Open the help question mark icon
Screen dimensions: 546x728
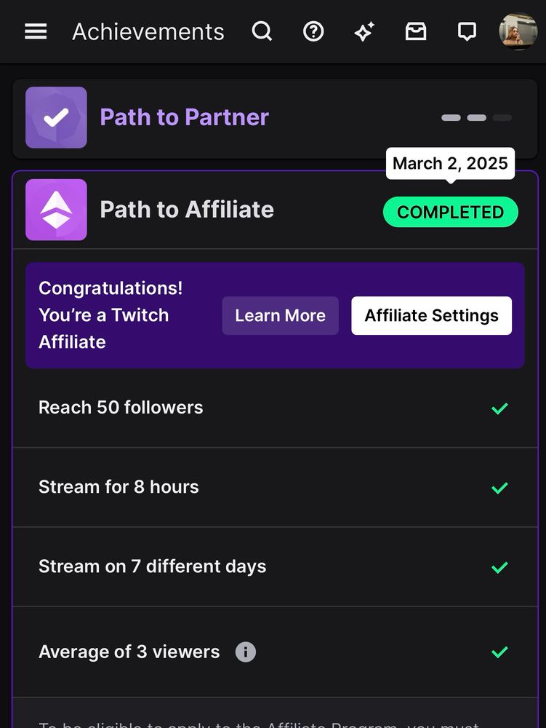tap(313, 31)
